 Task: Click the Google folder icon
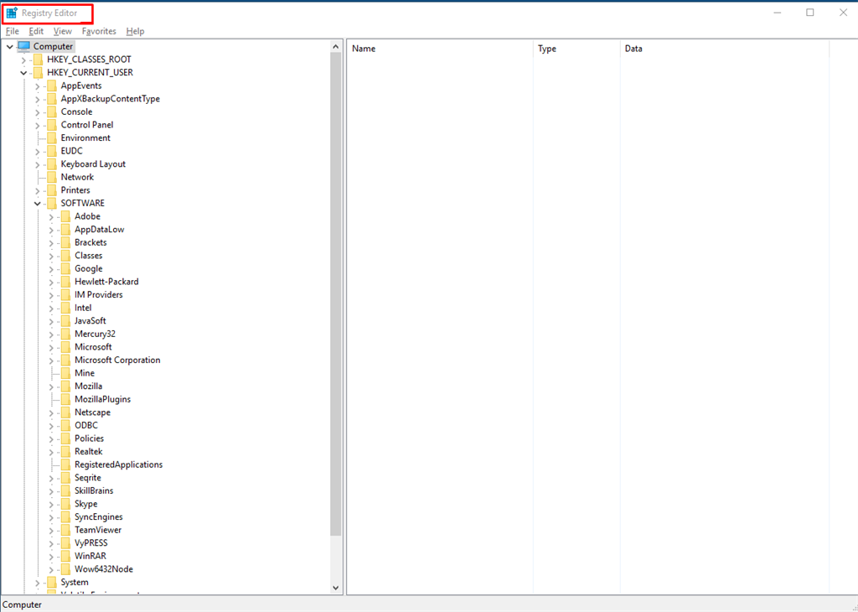(65, 269)
